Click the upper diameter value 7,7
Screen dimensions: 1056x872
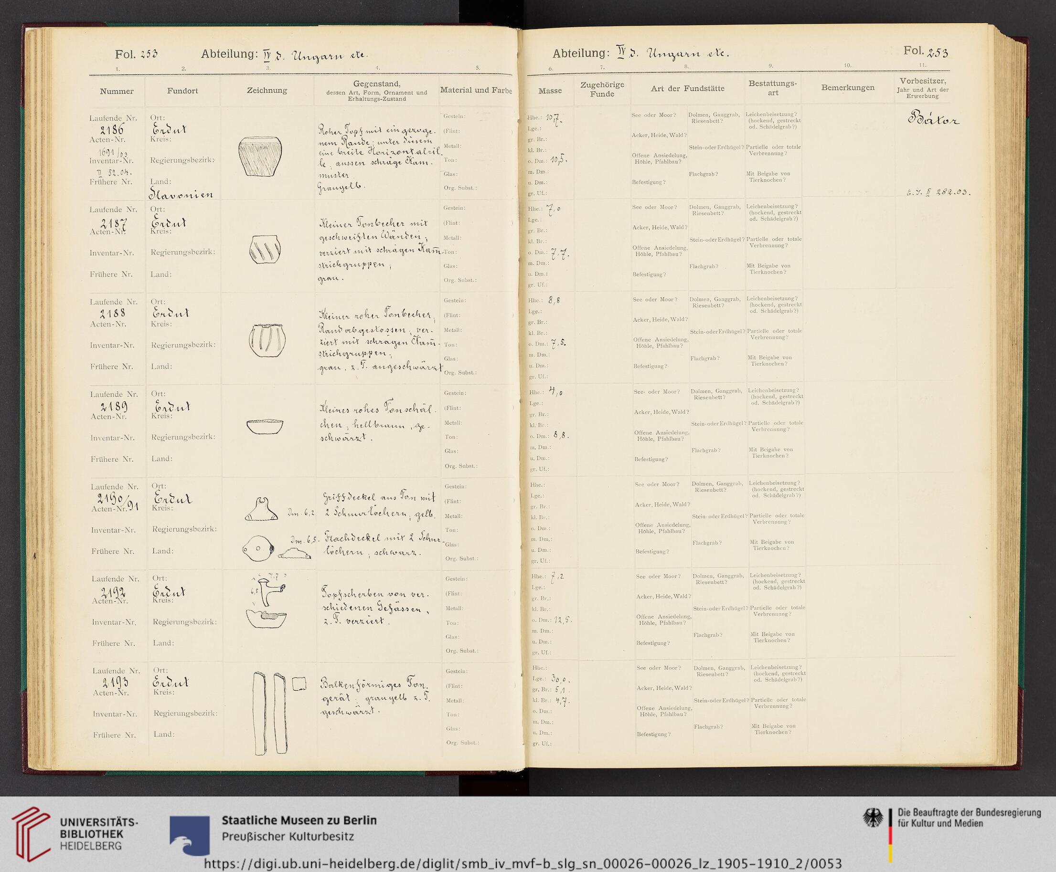coord(560,253)
